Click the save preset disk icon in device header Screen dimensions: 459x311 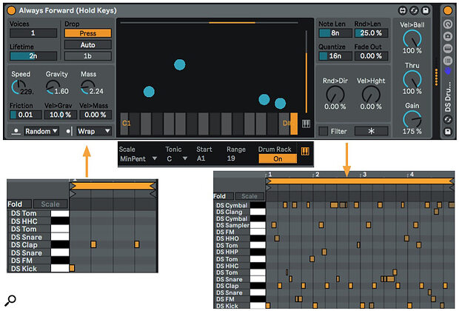pos(426,10)
